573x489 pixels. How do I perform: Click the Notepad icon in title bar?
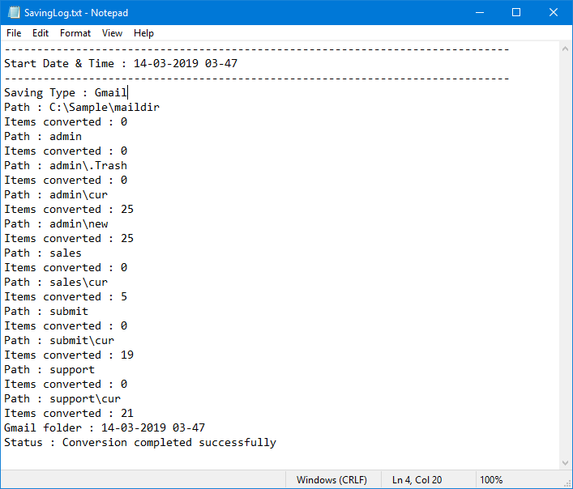pos(14,12)
